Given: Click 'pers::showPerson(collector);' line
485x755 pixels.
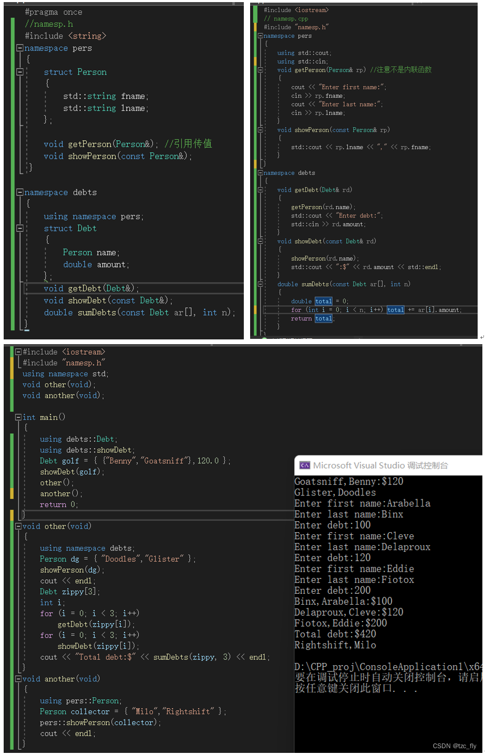Looking at the screenshot, I should tap(100, 723).
